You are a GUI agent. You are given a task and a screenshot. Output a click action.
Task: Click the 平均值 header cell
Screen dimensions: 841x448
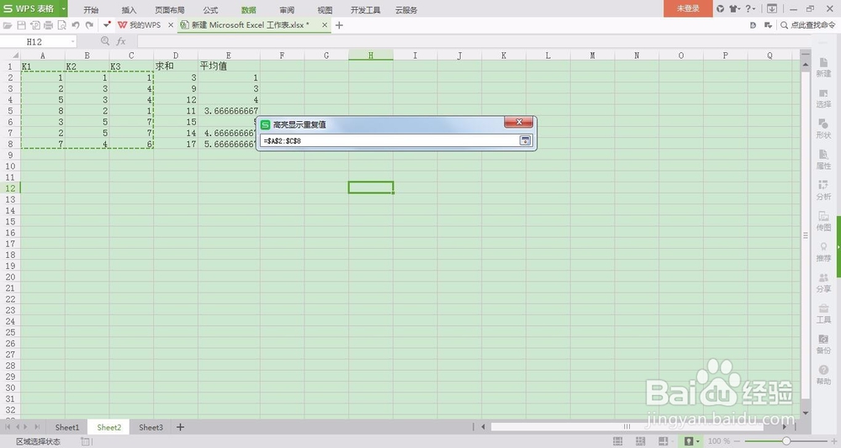229,66
